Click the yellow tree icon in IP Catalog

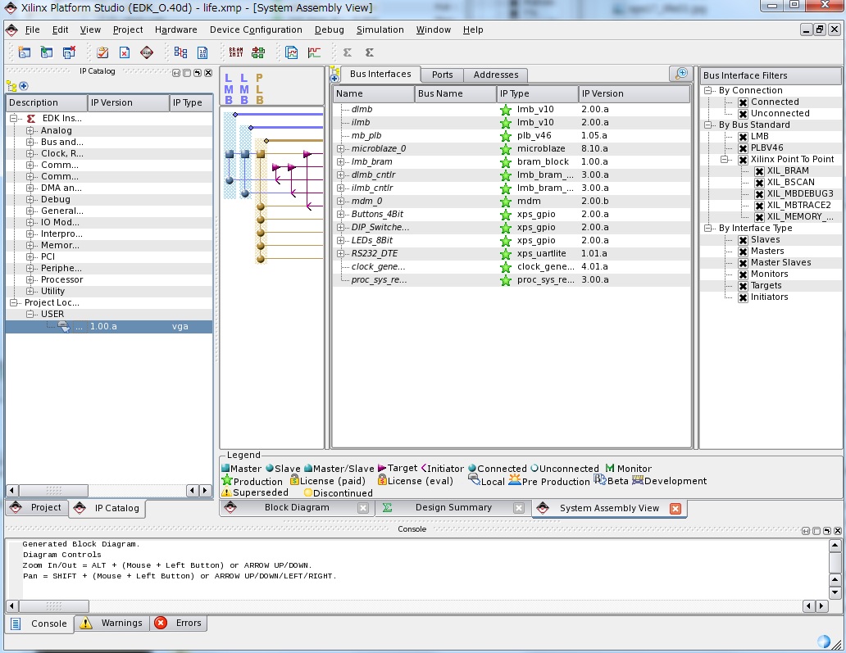[x=11, y=86]
